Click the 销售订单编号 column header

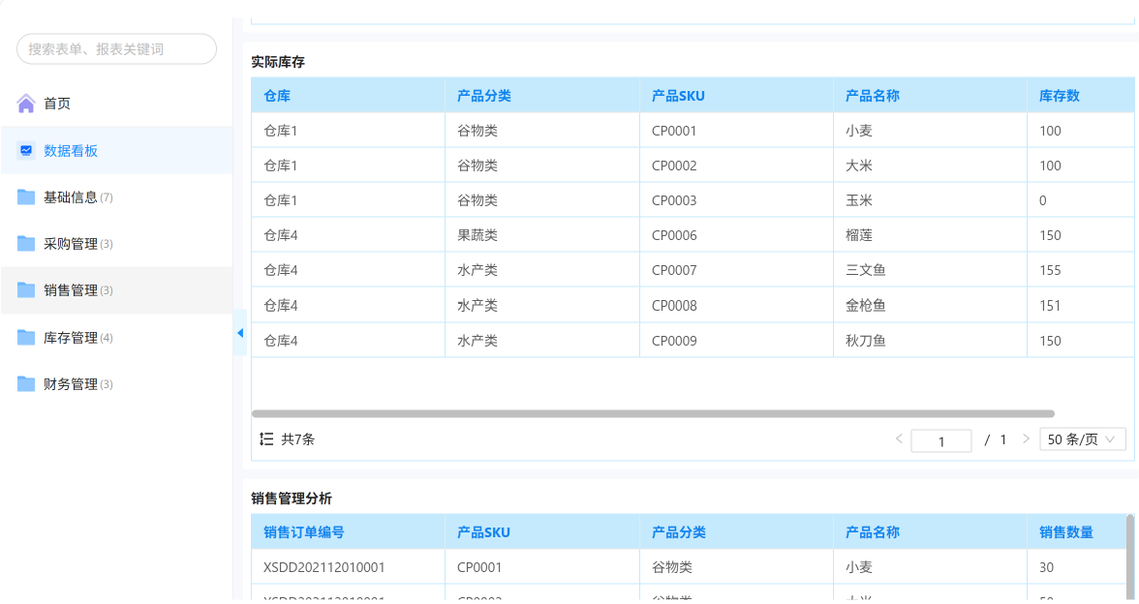point(348,532)
